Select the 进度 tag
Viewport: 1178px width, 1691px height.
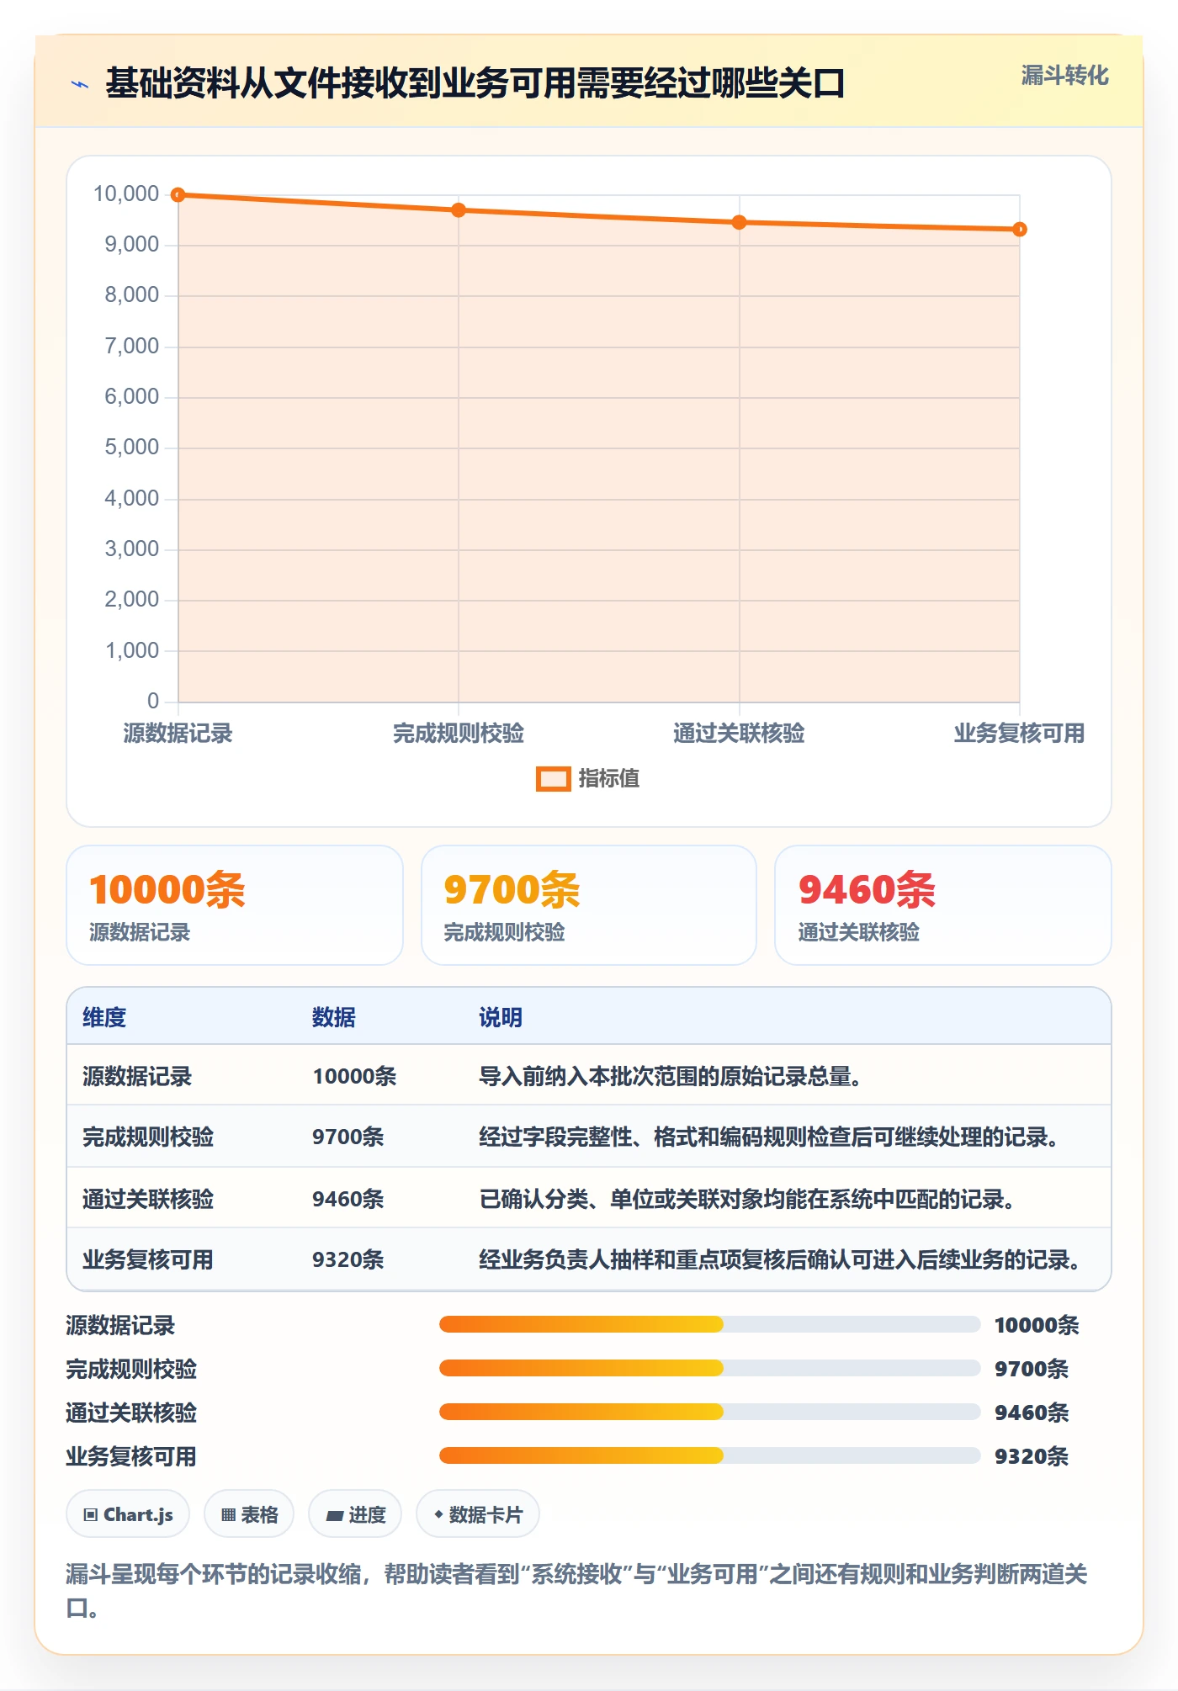pyautogui.click(x=355, y=1514)
